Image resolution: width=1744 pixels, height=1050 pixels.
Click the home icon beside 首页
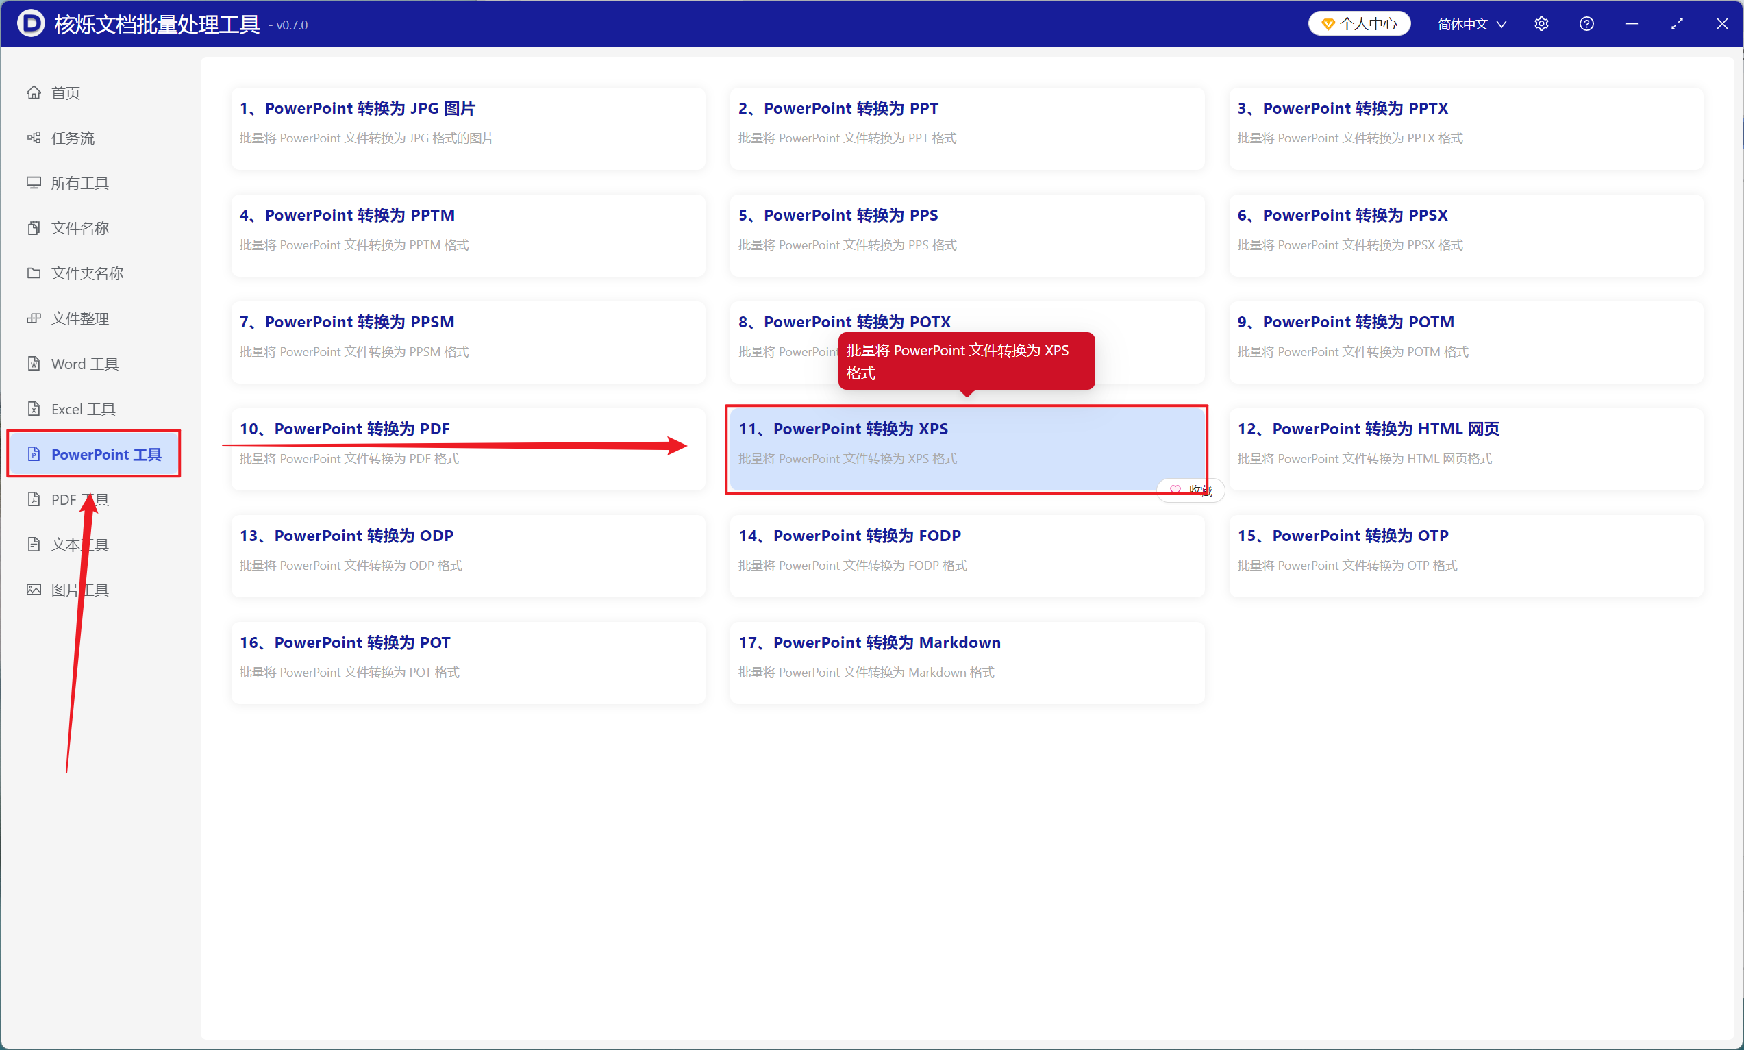tap(34, 92)
